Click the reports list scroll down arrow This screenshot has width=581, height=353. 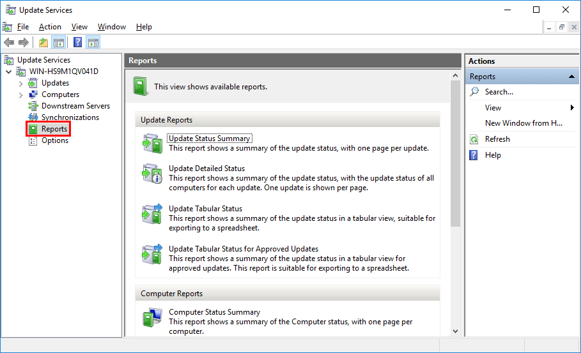click(455, 331)
